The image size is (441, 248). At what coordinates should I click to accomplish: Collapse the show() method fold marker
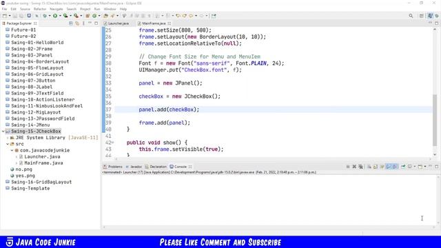click(113, 143)
